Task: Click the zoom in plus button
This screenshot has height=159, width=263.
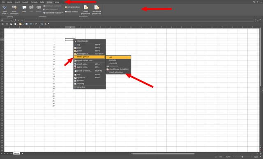Action: [251, 157]
